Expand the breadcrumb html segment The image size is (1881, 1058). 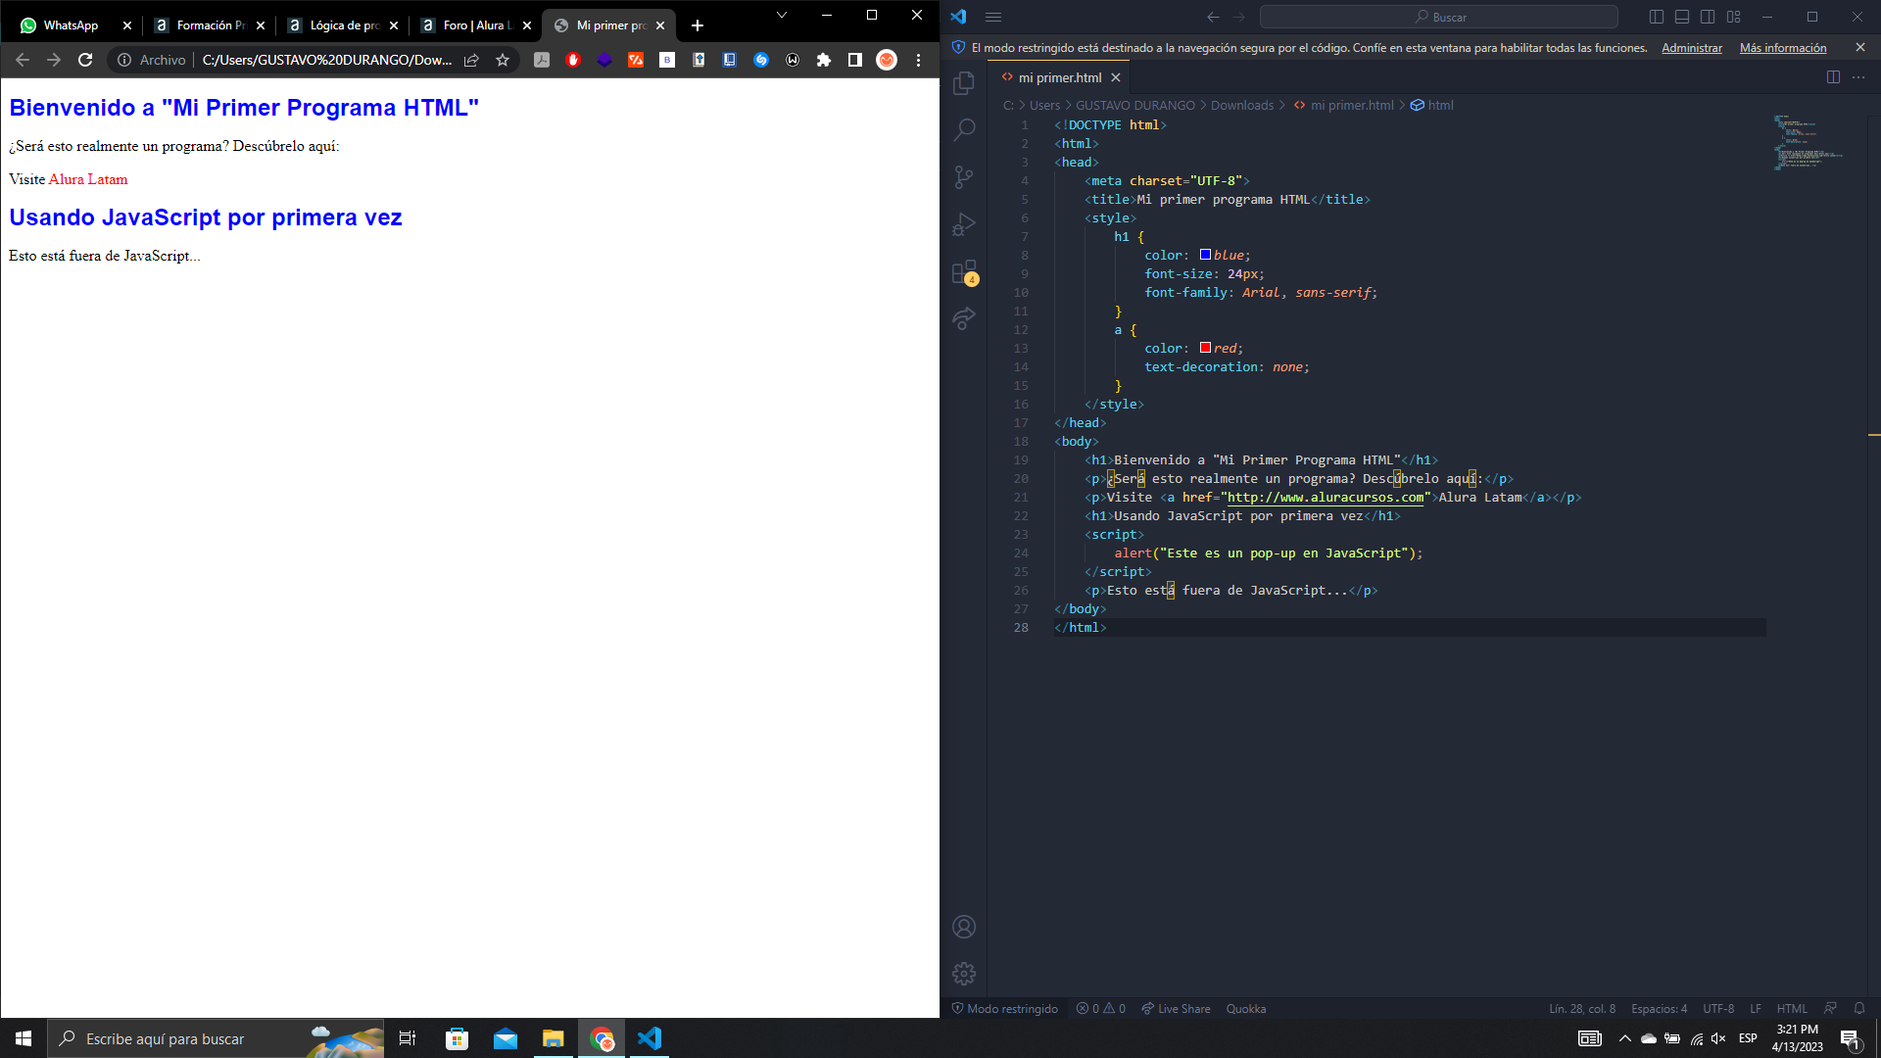pyautogui.click(x=1440, y=105)
